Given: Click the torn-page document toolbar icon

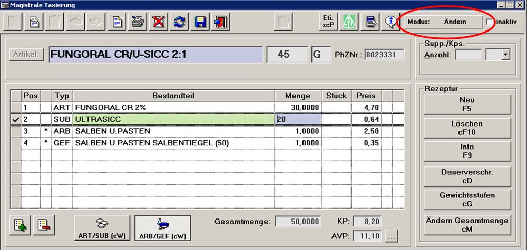Looking at the screenshot, I should tap(34, 22).
